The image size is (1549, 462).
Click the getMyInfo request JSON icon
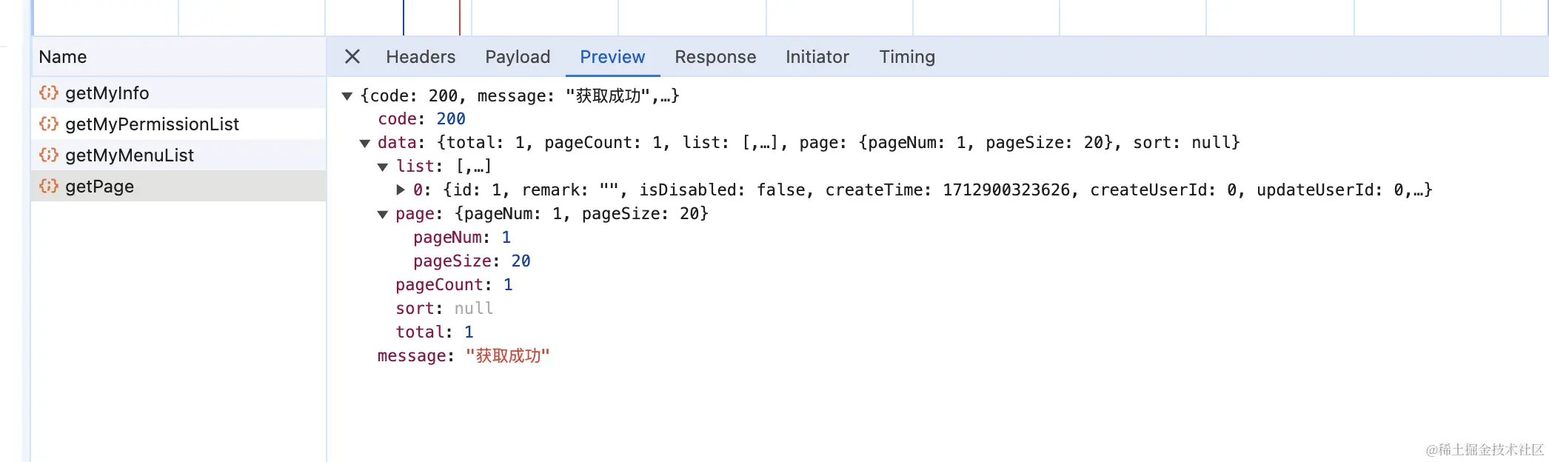(49, 93)
